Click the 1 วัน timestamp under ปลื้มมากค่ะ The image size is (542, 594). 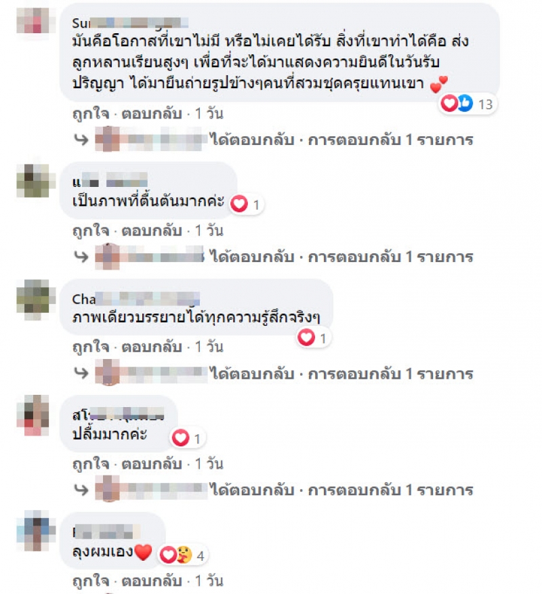(209, 464)
